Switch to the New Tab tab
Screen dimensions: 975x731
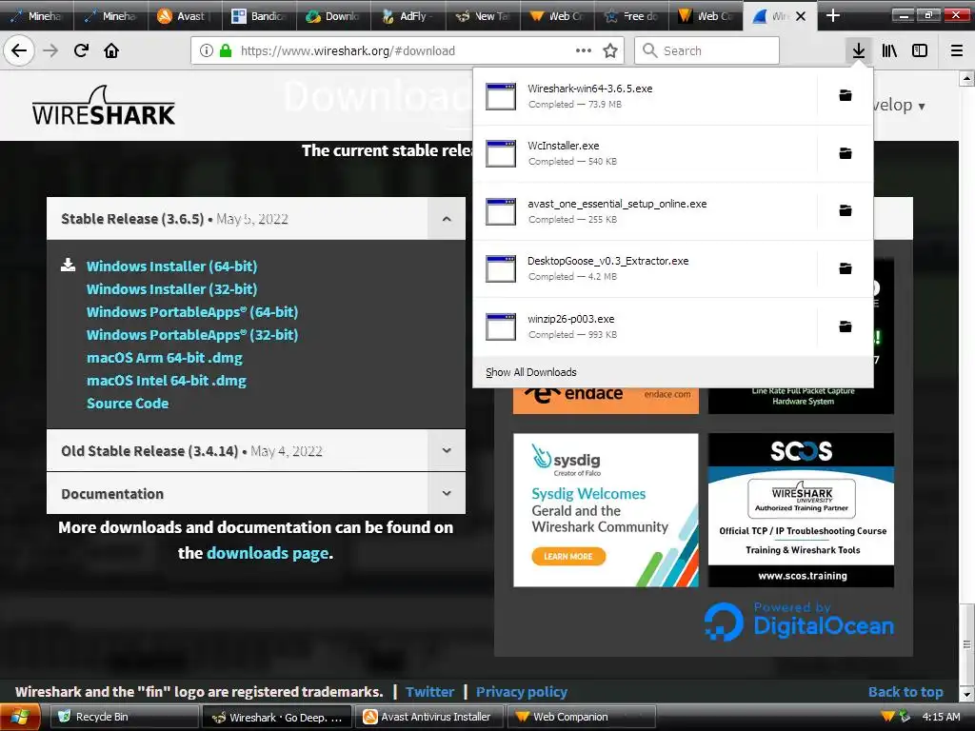pos(483,16)
